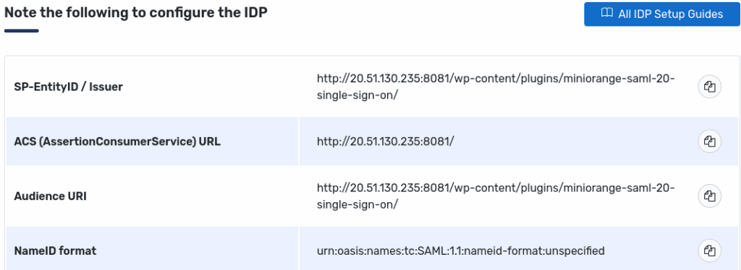The image size is (741, 270).
Task: Click the blue underline beneath the heading
Action: [21, 31]
